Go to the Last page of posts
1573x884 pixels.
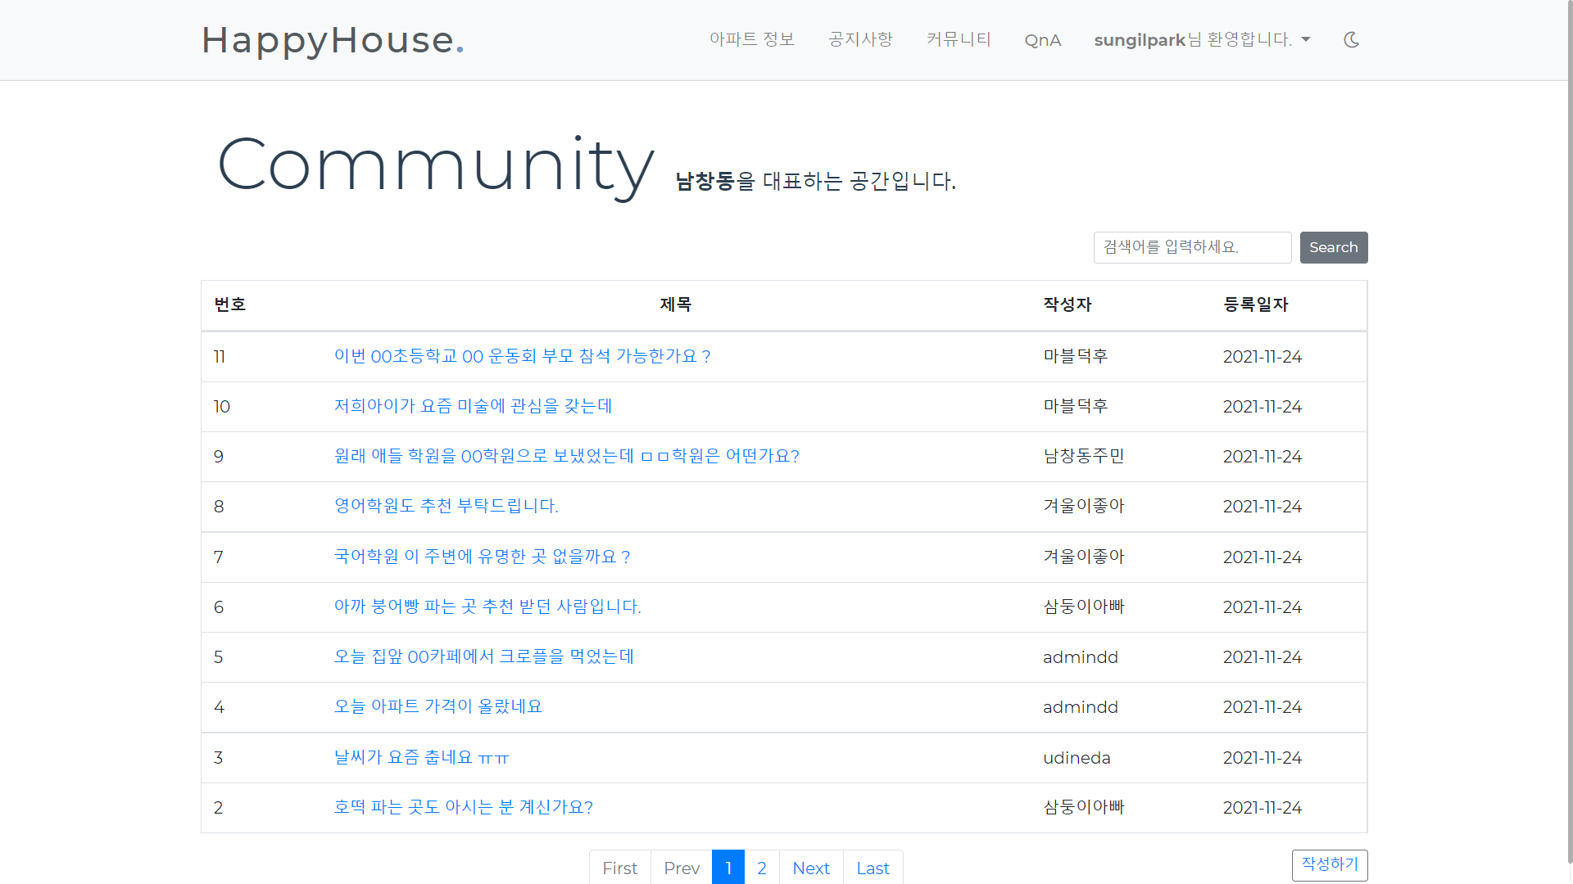click(x=873, y=868)
